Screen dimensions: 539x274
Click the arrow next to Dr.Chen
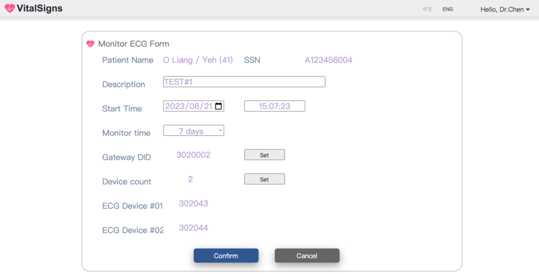528,10
